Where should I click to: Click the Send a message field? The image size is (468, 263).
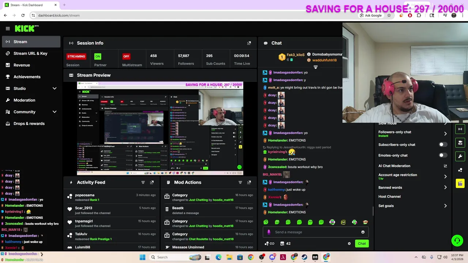click(x=316, y=232)
